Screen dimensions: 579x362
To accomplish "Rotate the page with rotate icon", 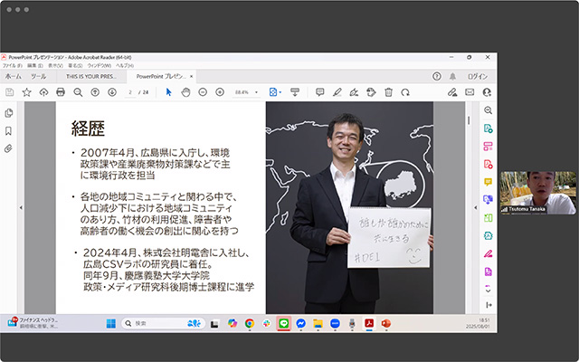I will pyautogui.click(x=405, y=92).
